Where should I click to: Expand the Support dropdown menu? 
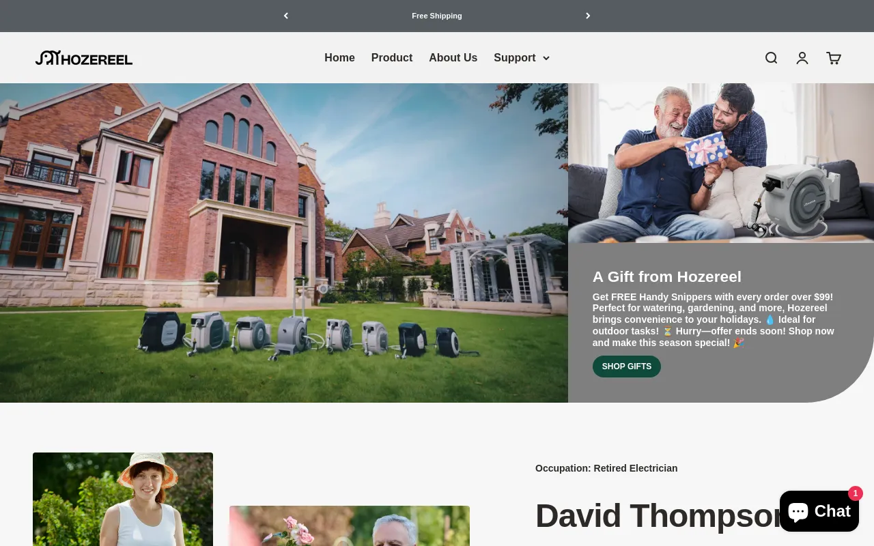521,58
